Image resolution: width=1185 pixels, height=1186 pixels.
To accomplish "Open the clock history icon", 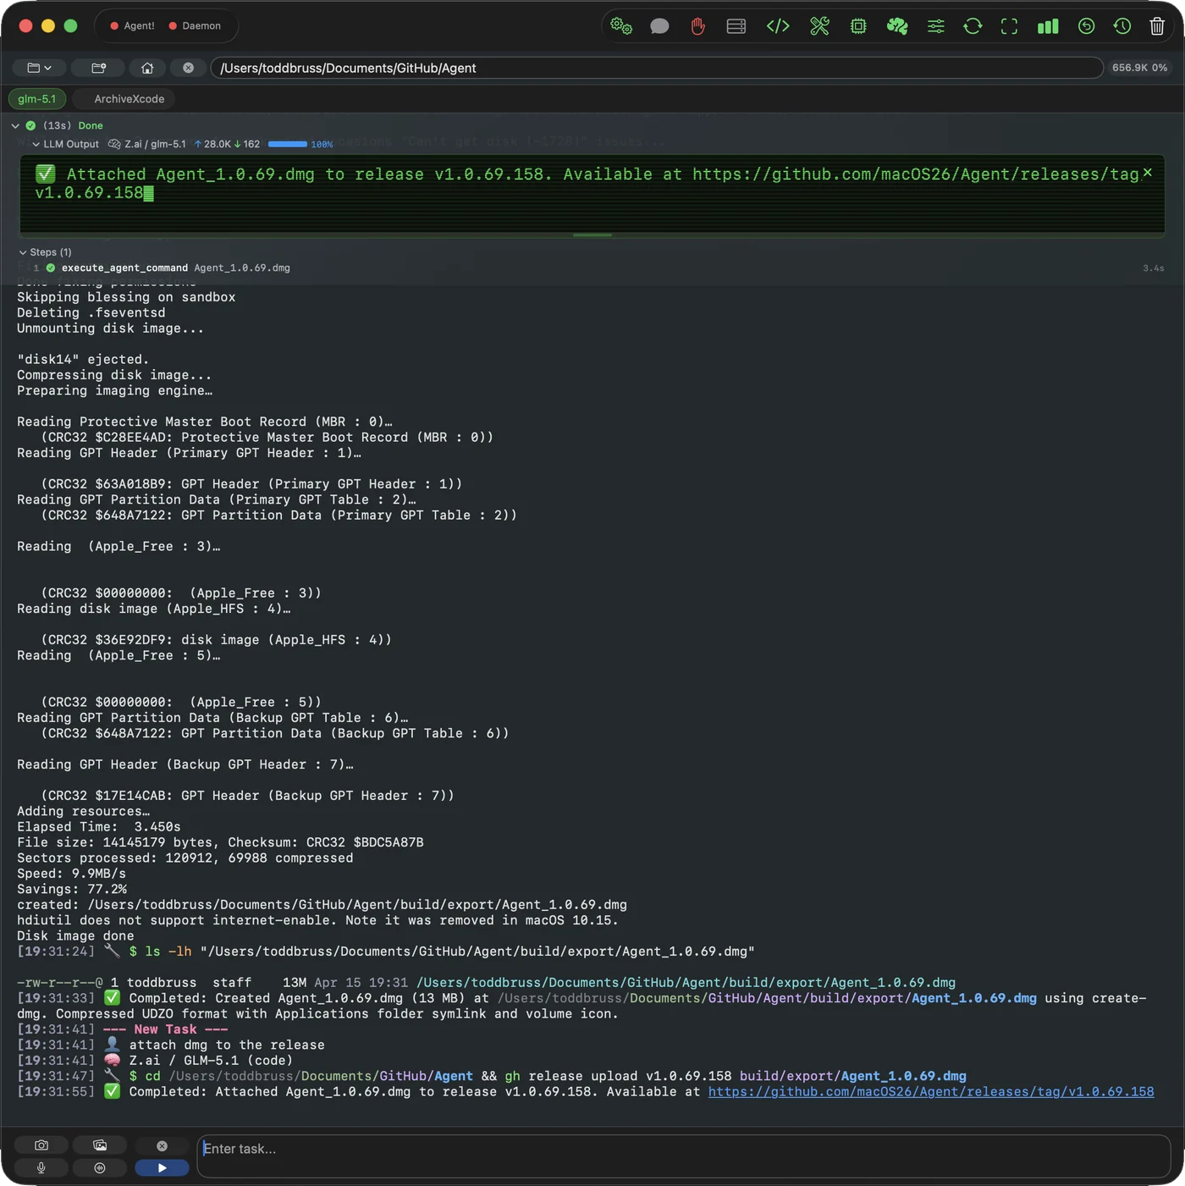I will 1122,26.
